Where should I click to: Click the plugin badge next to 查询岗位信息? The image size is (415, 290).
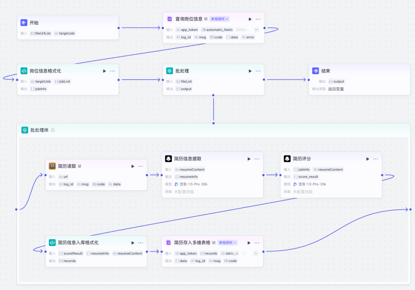click(x=206, y=19)
